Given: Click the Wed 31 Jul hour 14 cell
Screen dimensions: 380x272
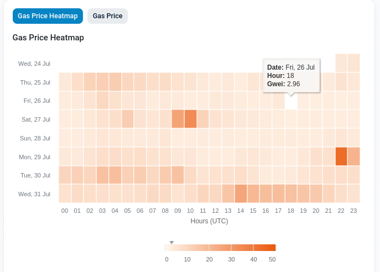Looking at the screenshot, I should point(241,193).
